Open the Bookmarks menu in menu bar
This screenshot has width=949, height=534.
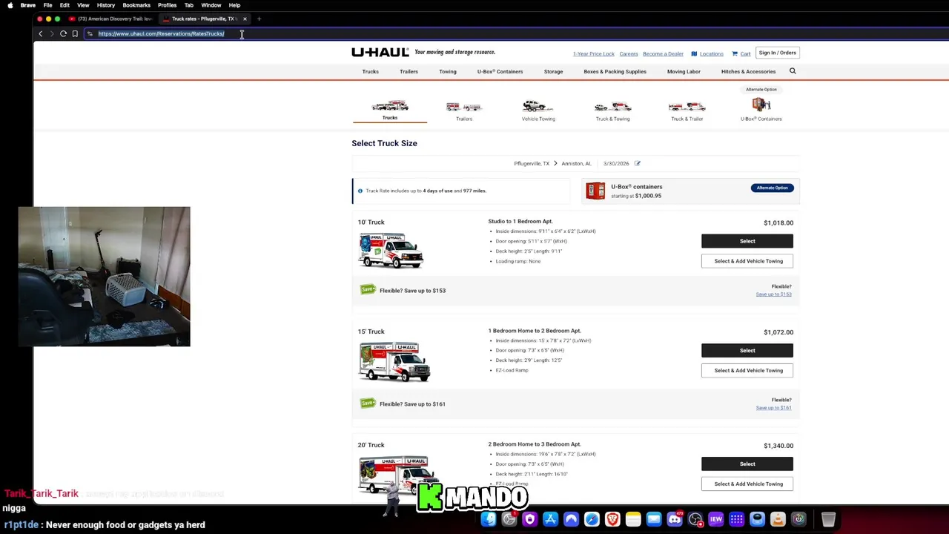coord(136,5)
